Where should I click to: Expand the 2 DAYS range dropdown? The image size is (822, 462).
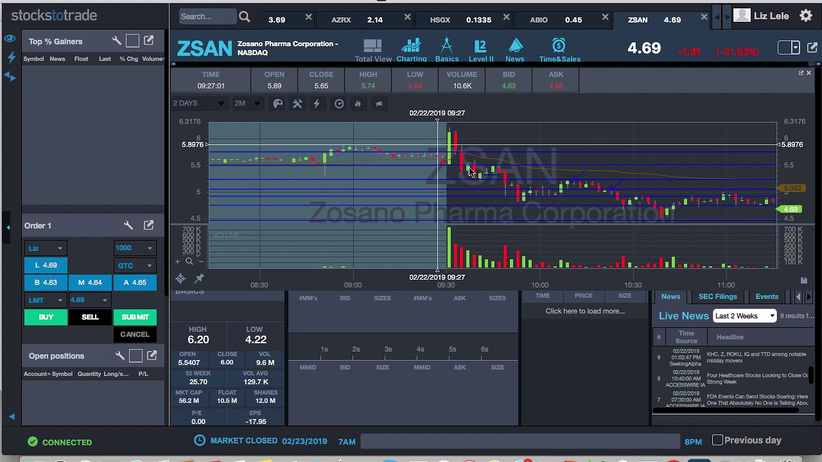(199, 103)
